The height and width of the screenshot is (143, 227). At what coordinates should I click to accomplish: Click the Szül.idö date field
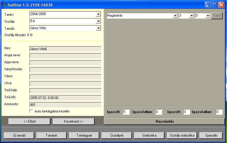(x=65, y=98)
